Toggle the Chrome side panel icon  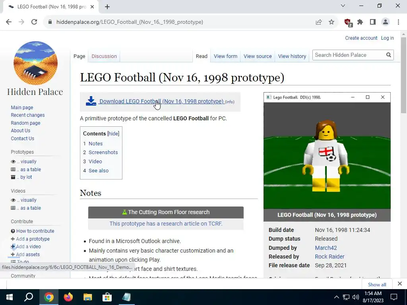(373, 22)
